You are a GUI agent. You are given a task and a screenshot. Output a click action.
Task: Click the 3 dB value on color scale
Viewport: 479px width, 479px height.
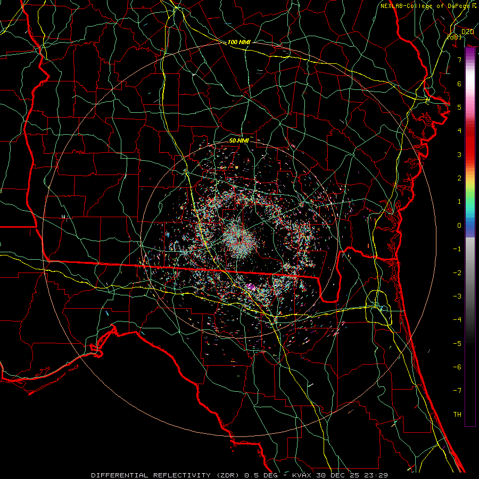coord(459,154)
